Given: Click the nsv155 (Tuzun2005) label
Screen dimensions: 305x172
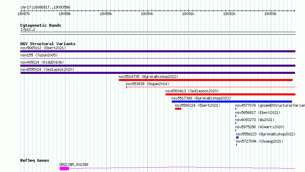Looking at the screenshot, I should pyautogui.click(x=39, y=55).
